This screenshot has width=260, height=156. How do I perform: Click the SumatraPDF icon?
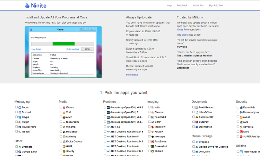(197, 117)
